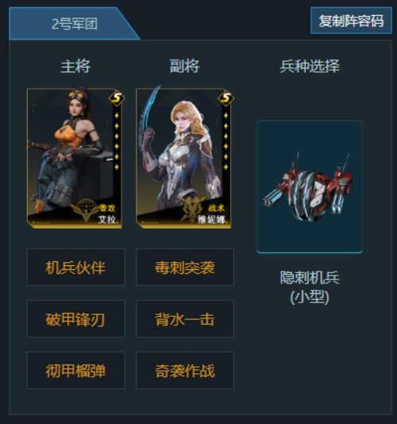Viewport: 397px width, 424px height.
Task: Click the star column on 维妮娜's card
Action: 225,141
